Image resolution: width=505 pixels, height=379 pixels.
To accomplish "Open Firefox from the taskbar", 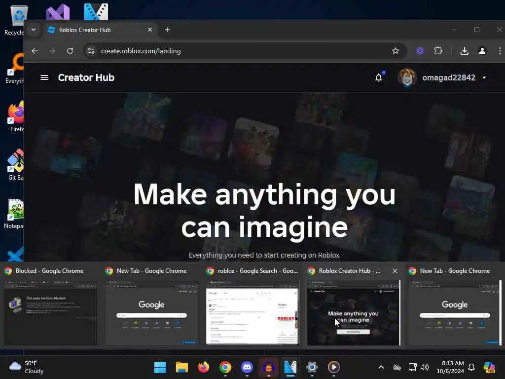I will click(204, 367).
